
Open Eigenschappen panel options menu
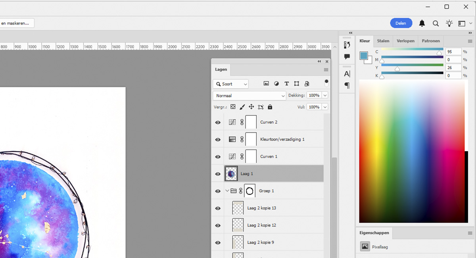pyautogui.click(x=470, y=233)
